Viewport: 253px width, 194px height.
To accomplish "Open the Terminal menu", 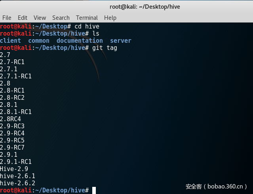I will click(x=87, y=18).
